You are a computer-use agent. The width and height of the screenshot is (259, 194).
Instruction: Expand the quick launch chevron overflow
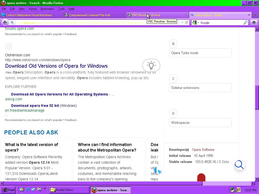click(45, 188)
